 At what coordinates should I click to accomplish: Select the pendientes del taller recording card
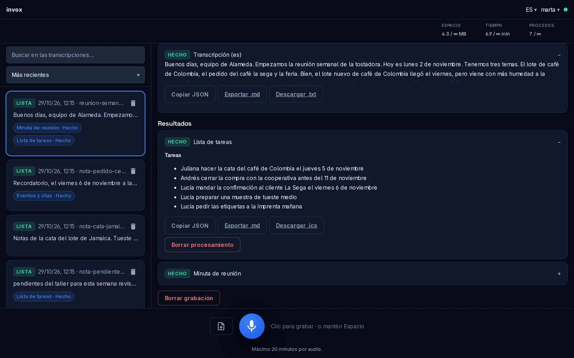pyautogui.click(x=75, y=285)
